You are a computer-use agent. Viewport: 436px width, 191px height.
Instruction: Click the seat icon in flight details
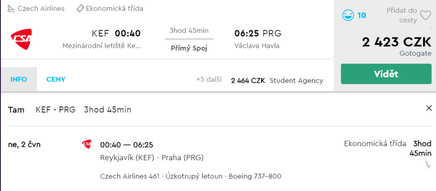point(428,165)
